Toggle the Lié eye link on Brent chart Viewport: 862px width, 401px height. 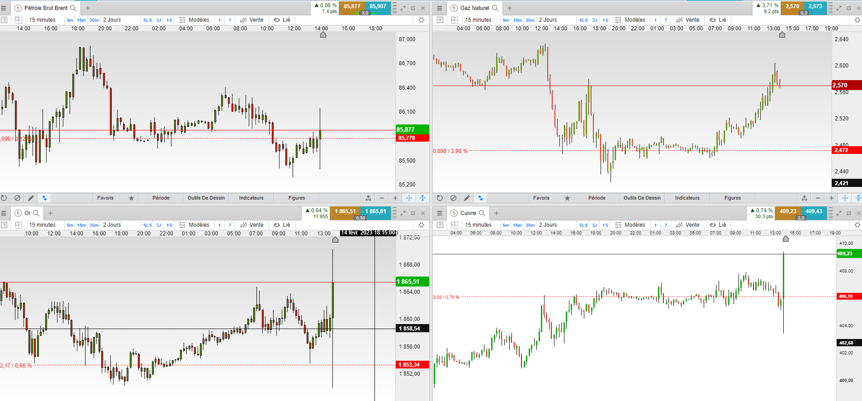pos(282,20)
